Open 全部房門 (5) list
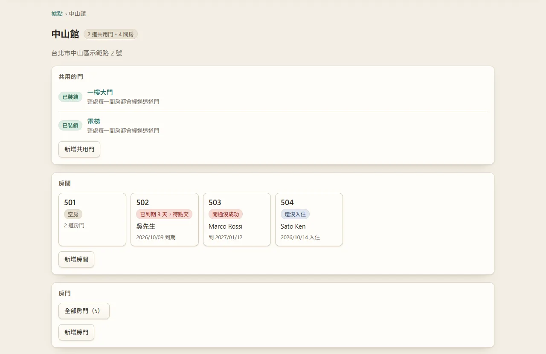The width and height of the screenshot is (546, 354). pos(84,311)
